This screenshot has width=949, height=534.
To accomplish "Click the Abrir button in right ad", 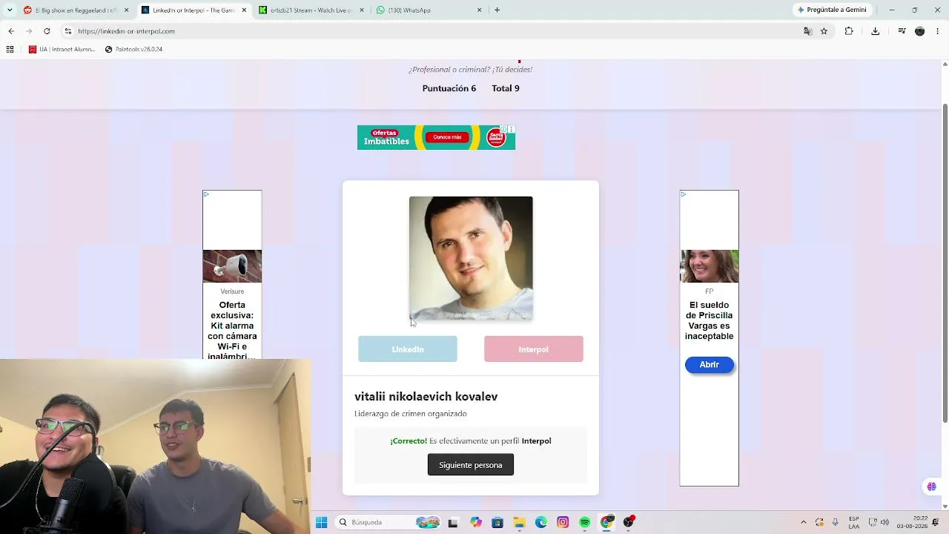I will click(710, 364).
